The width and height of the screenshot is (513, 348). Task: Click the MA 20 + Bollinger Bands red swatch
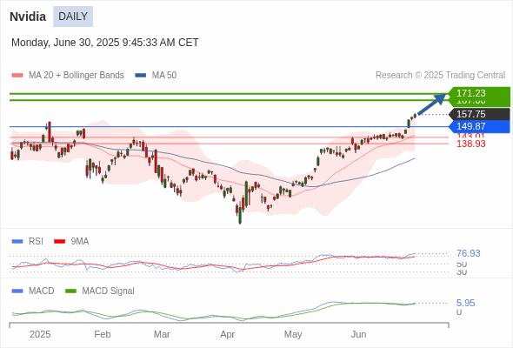point(17,76)
